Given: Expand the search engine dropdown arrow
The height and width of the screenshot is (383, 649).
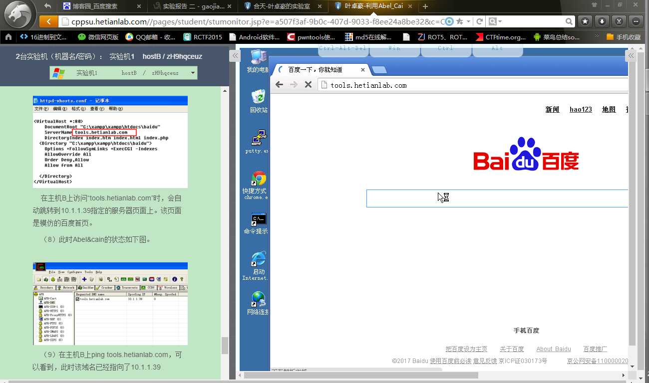Looking at the screenshot, I should pyautogui.click(x=500, y=21).
